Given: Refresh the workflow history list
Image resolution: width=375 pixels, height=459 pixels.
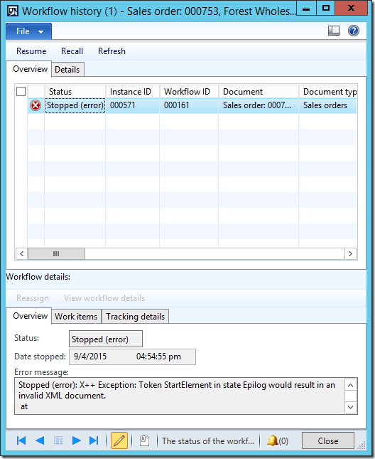Looking at the screenshot, I should pyautogui.click(x=112, y=51).
